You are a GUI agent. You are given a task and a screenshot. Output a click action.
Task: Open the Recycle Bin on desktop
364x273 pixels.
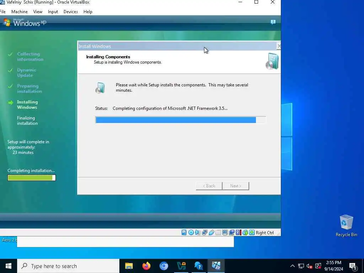click(346, 226)
